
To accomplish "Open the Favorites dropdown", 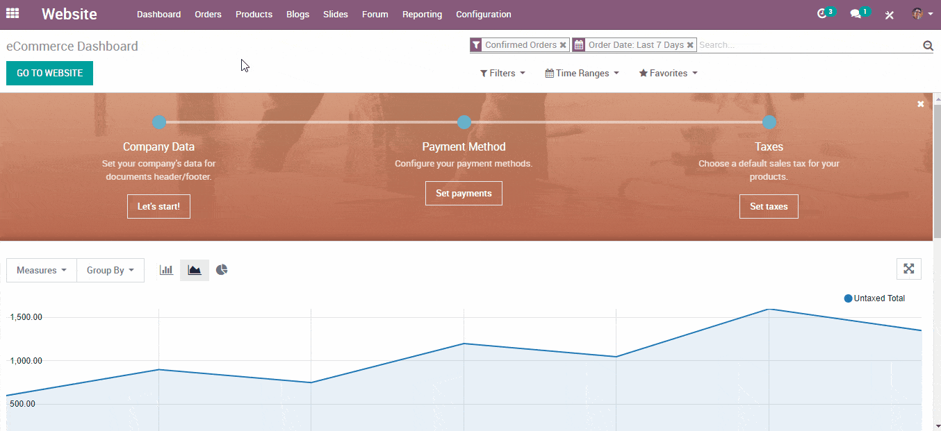I will coord(668,74).
